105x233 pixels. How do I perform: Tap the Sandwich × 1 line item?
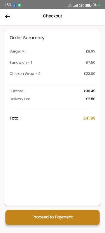(52, 63)
